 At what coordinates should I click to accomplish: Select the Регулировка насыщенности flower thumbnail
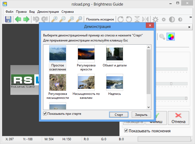click(x=57, y=82)
